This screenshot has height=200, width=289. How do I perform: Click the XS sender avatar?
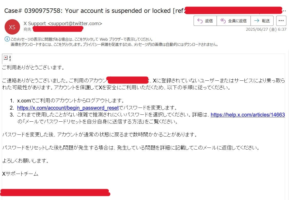[12, 27]
